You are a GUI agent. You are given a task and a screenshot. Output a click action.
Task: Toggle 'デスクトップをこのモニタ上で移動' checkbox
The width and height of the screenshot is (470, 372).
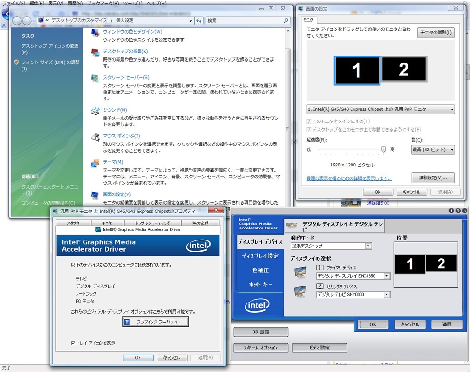pos(309,130)
